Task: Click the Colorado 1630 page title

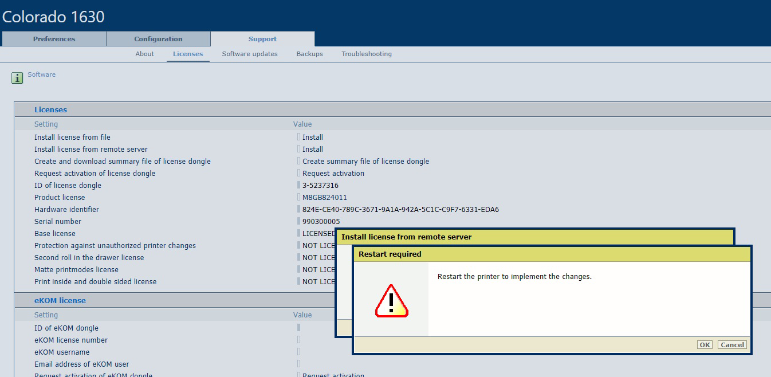Action: click(53, 17)
